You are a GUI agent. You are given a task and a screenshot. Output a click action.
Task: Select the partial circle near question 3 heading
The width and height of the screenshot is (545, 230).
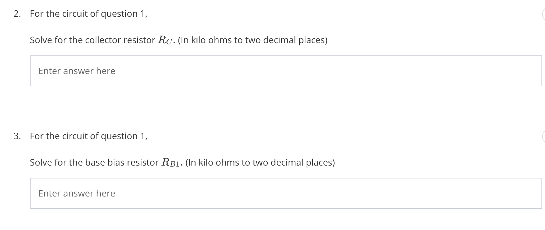(544, 136)
